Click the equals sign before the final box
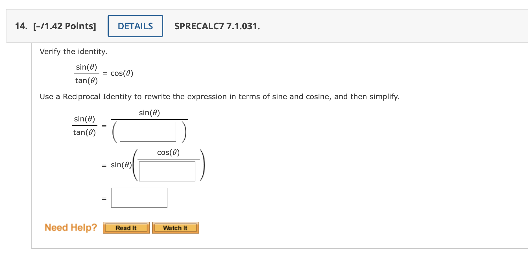 pyautogui.click(x=104, y=199)
